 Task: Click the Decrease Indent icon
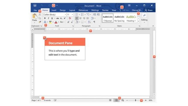point(95,14)
